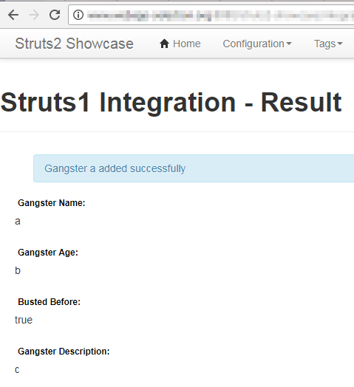
Task: Click the Home house icon
Action: point(164,44)
